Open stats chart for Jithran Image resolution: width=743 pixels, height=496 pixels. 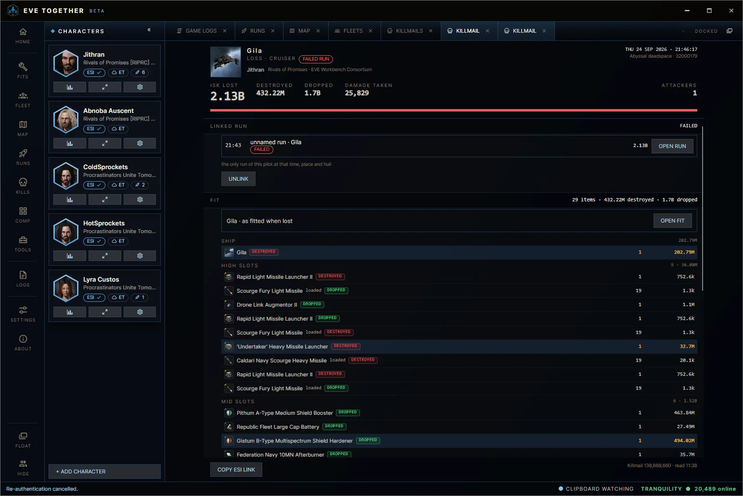click(70, 87)
